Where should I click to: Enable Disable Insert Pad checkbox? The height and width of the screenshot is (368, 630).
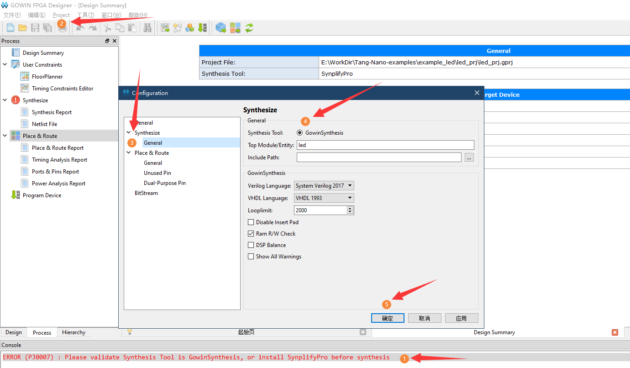[x=251, y=222]
